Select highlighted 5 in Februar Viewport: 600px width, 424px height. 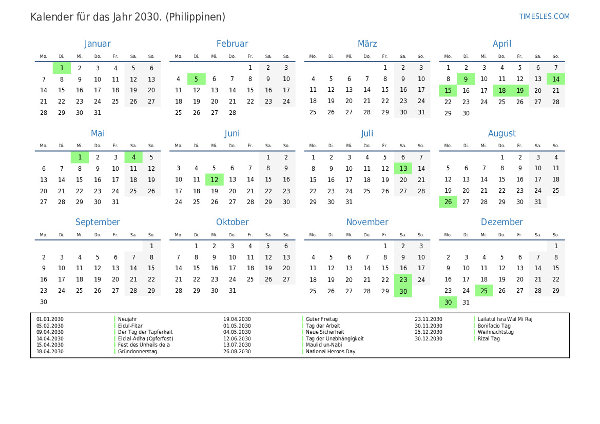click(x=196, y=79)
